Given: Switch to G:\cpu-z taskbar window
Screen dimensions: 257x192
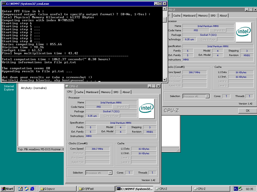Looking at the screenshot, I should tap(58, 189).
